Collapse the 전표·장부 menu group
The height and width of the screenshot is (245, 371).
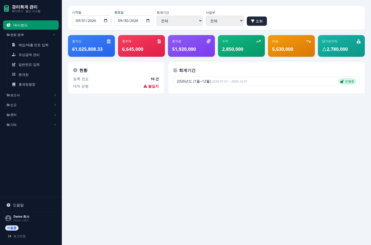tap(31, 35)
